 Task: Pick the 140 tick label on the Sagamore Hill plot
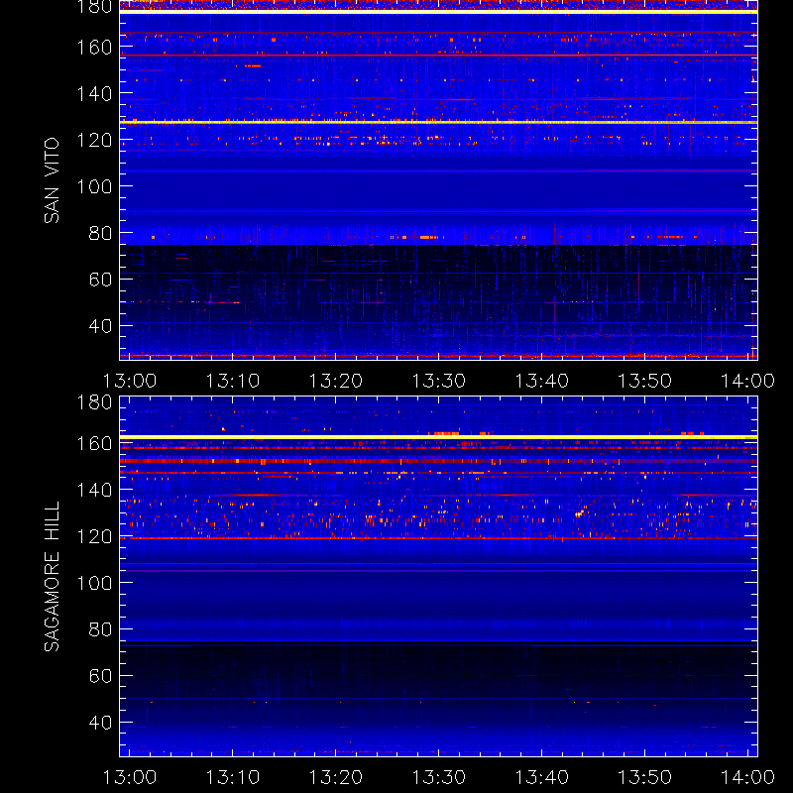click(94, 490)
